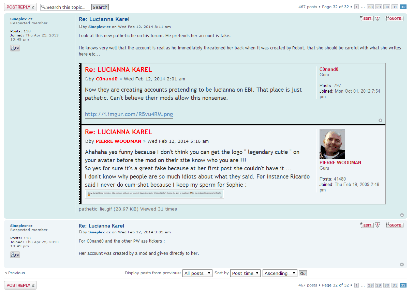Image resolution: width=413 pixels, height=295 pixels.
Task: Click the PM icon in the second post
Action: [15, 255]
